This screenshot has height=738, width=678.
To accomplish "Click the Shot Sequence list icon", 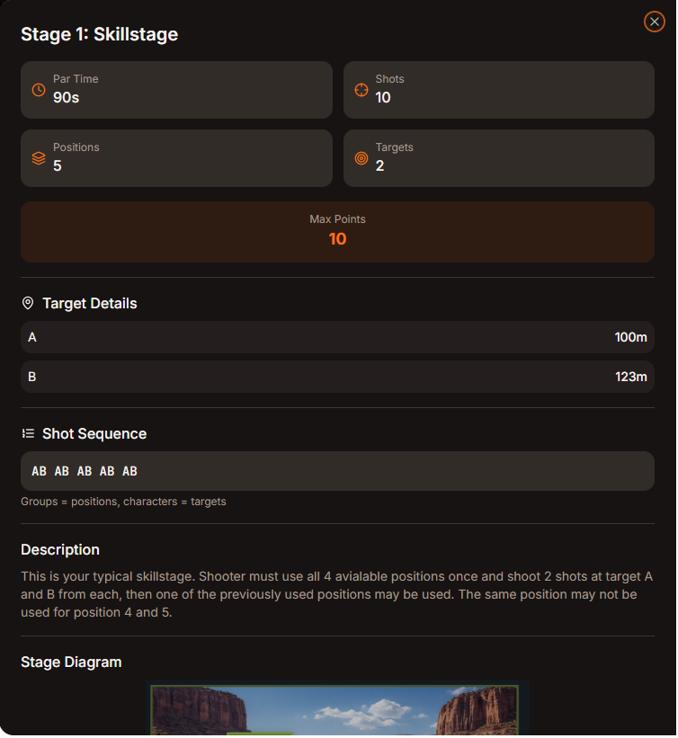I will (28, 433).
